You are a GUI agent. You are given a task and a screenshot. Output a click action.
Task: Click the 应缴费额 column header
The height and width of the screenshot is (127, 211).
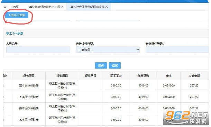(194, 76)
